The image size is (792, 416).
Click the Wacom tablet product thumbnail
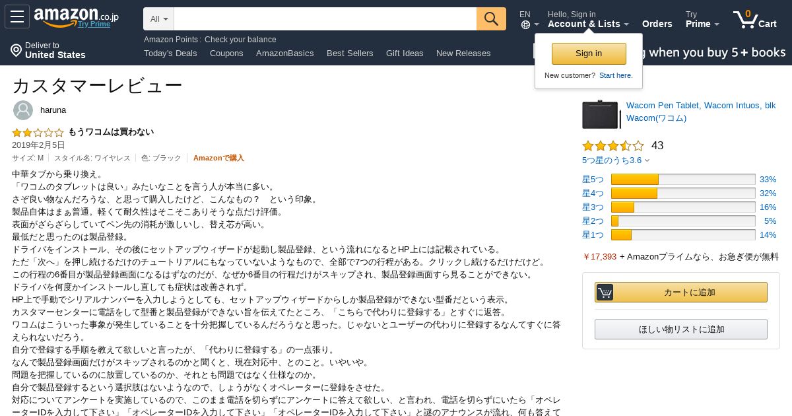(x=601, y=114)
